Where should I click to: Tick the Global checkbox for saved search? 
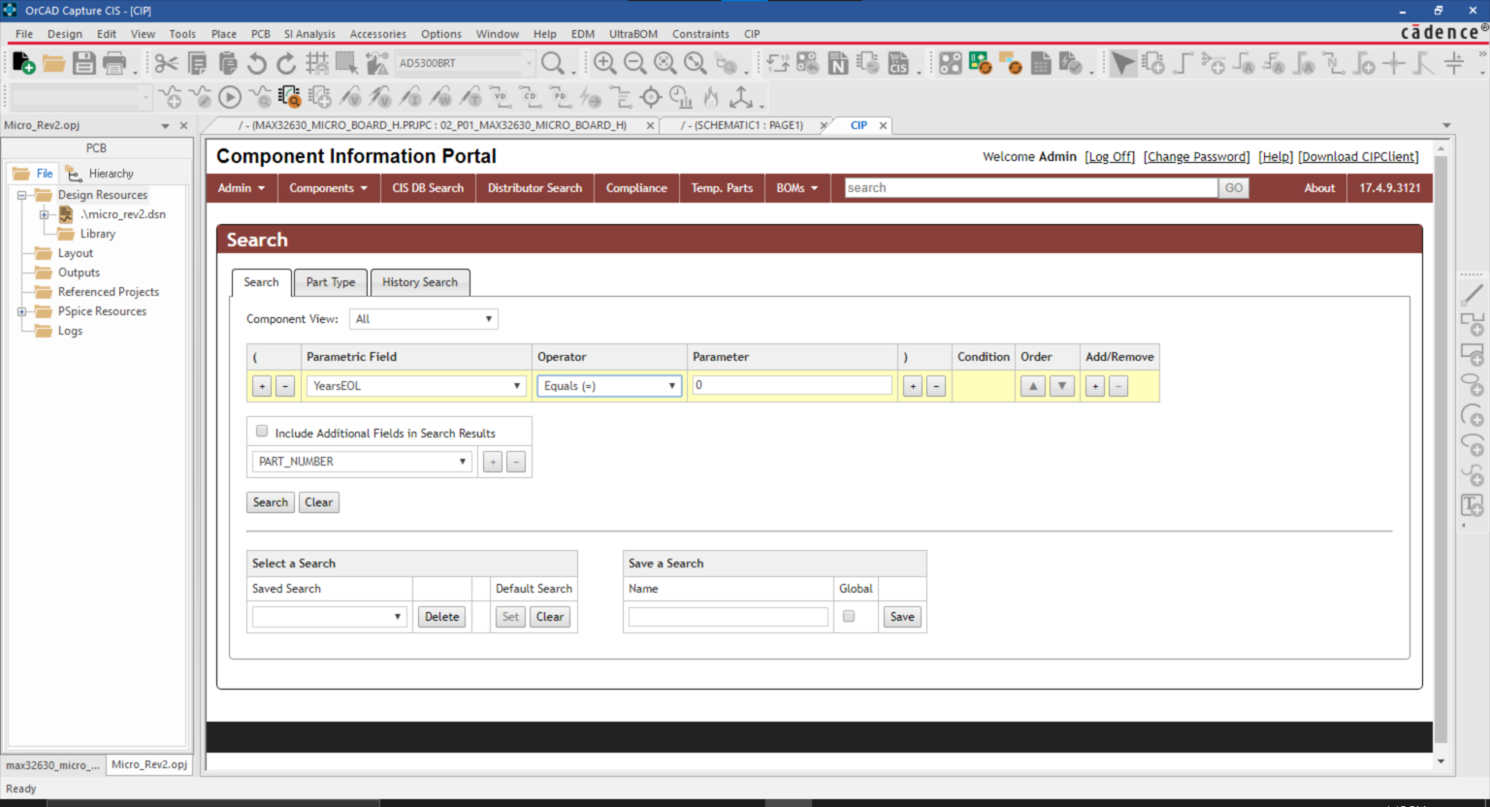pyautogui.click(x=849, y=616)
